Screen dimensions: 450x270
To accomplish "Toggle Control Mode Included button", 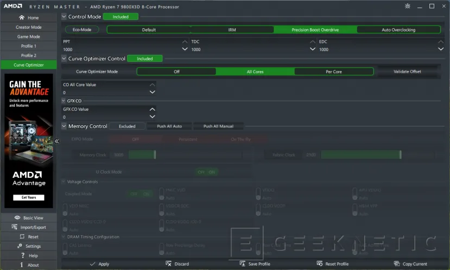I will [x=121, y=17].
